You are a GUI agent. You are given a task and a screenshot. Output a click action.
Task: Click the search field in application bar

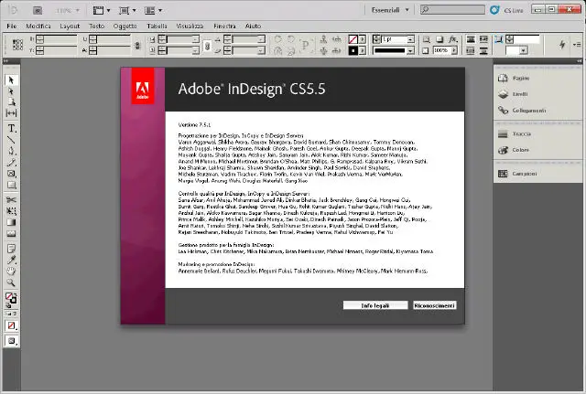[452, 10]
